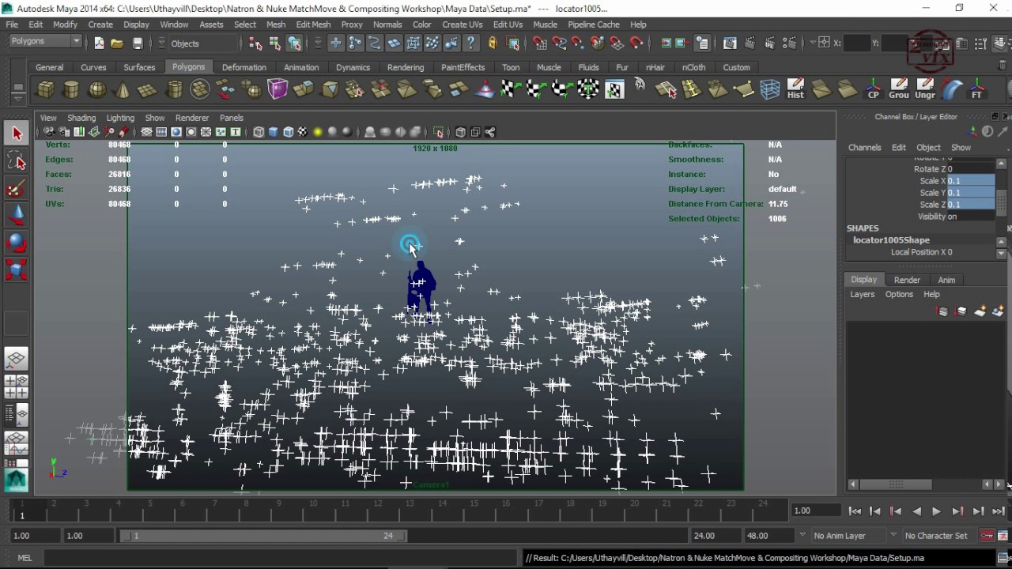This screenshot has width=1012, height=569.
Task: Choose the Lasso Select tool in toolbox
Action: click(x=17, y=162)
